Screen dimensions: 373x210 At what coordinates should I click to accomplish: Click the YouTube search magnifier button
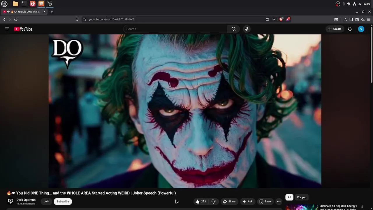click(233, 29)
